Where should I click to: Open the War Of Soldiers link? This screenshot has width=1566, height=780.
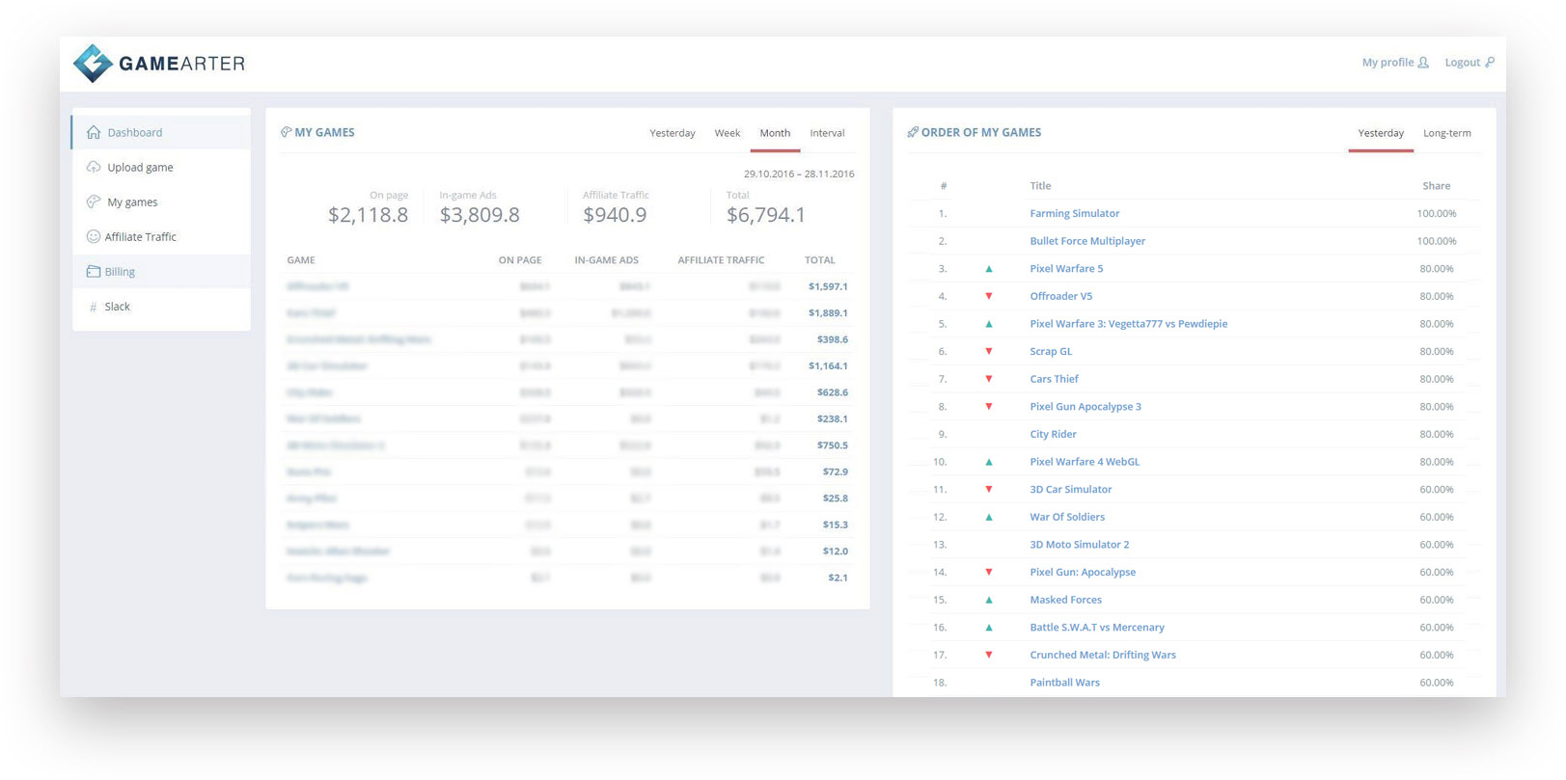click(x=1067, y=517)
